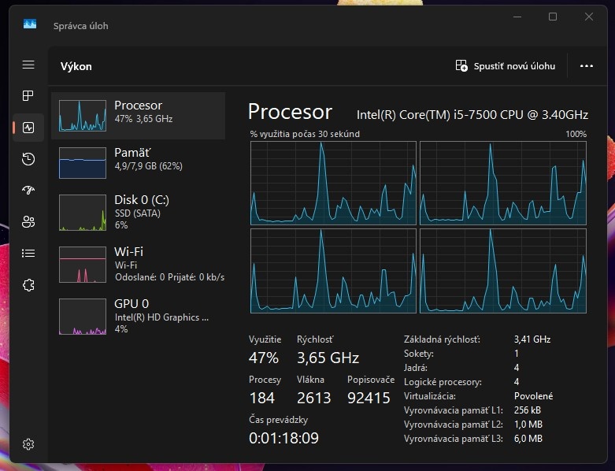Open Task Manager settings gear

point(28,444)
